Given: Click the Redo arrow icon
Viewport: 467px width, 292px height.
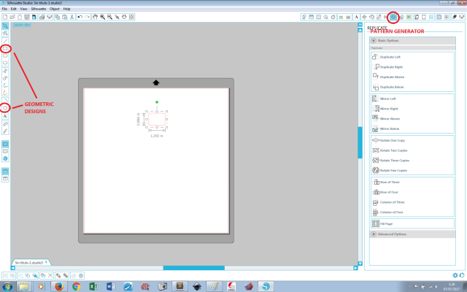Looking at the screenshot, I should (87, 17).
